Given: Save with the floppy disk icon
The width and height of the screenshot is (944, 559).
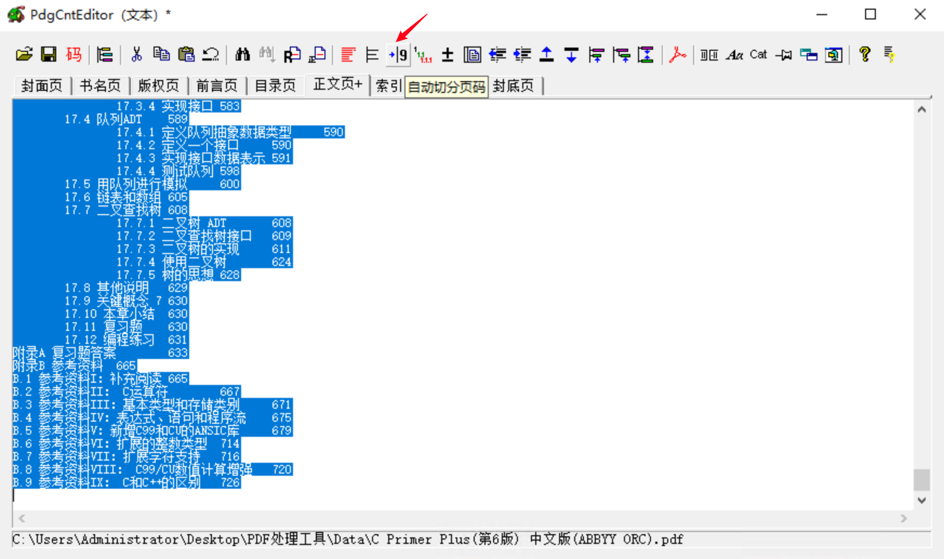Looking at the screenshot, I should click(x=49, y=55).
